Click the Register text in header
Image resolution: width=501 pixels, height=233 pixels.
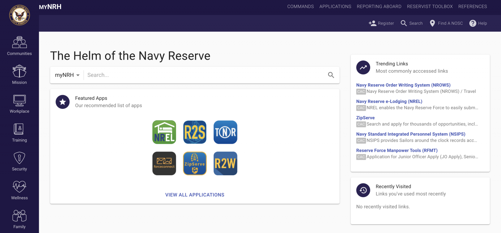[x=386, y=23]
